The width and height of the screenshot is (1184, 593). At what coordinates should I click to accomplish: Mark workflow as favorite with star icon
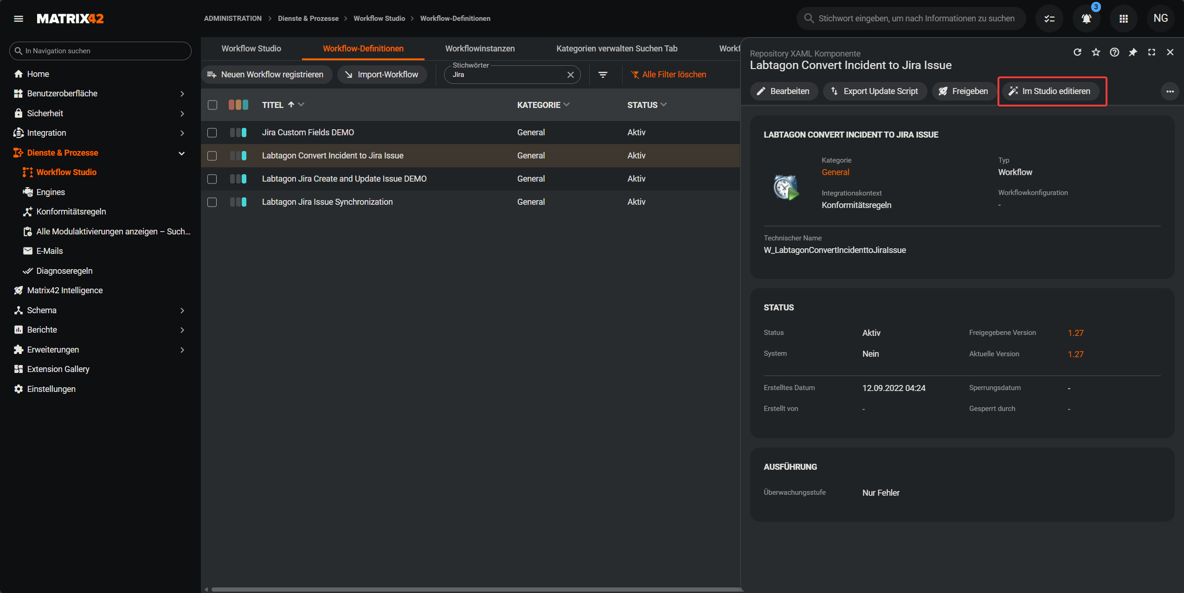[x=1096, y=52]
